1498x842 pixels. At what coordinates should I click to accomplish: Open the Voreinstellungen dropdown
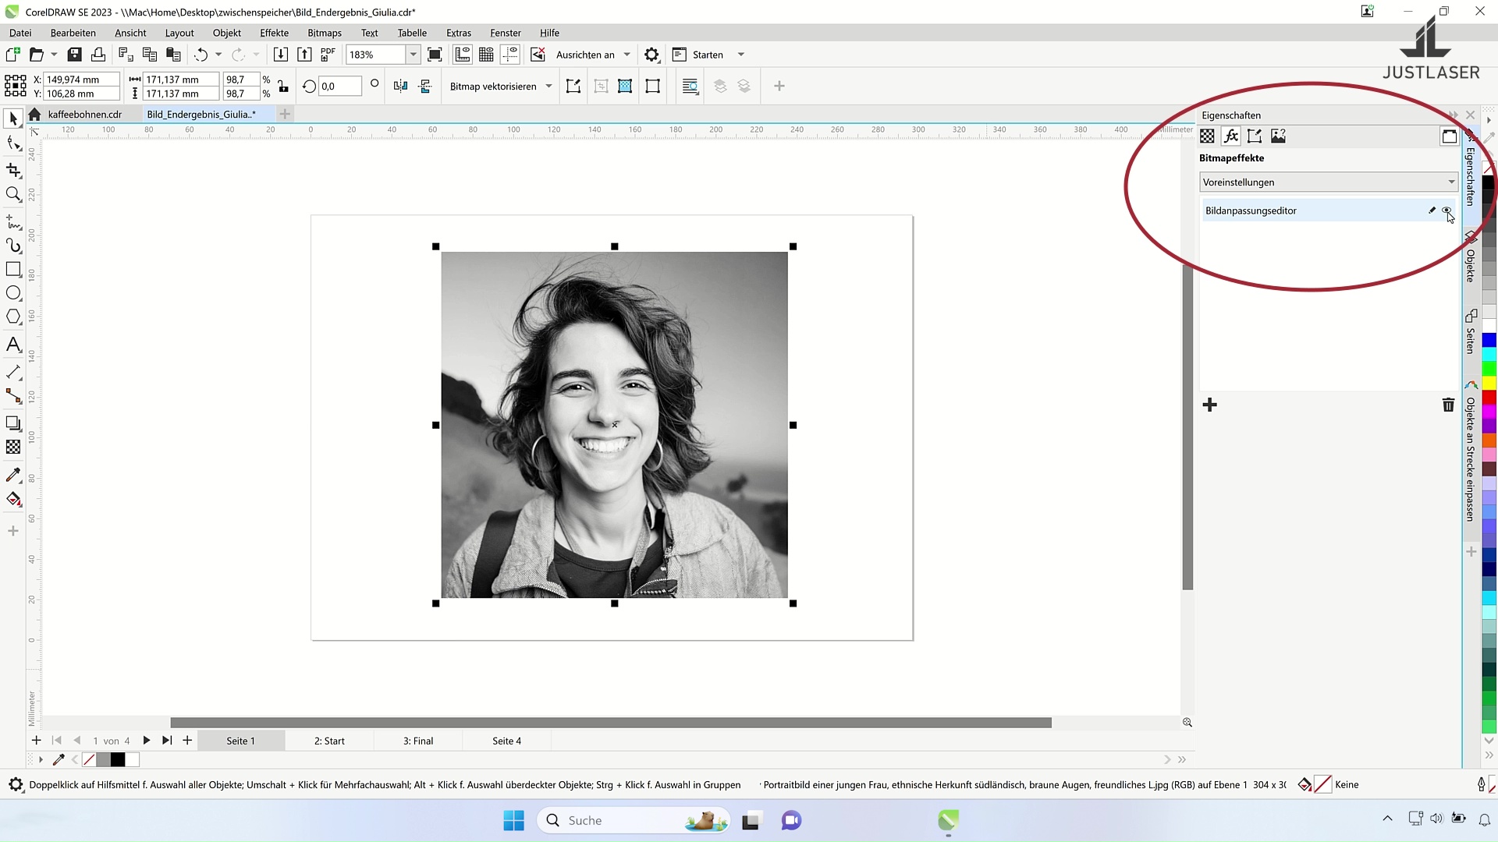(x=1328, y=182)
